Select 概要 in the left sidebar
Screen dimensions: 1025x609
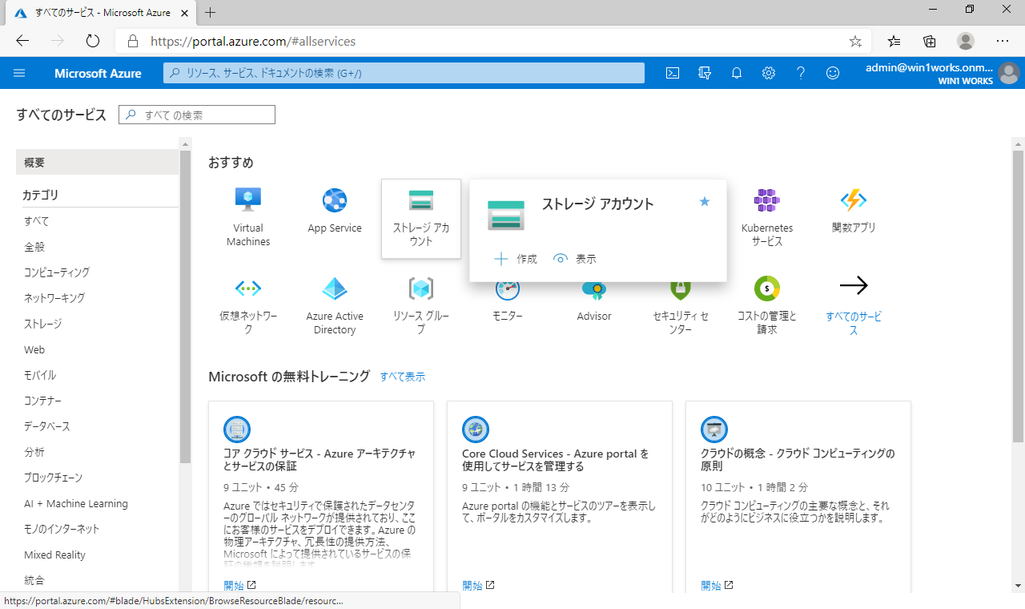tap(98, 162)
